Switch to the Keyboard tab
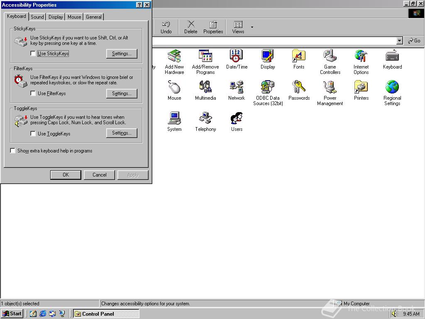 coord(16,16)
